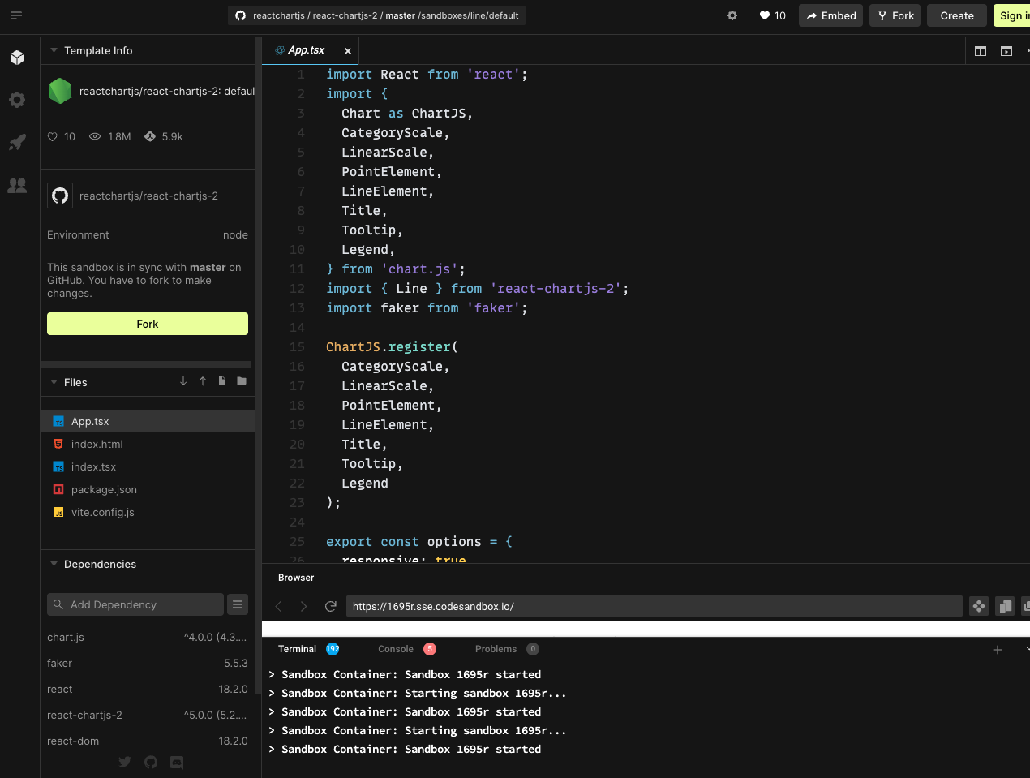Screen dimensions: 1030x778
Task: Switch to the Console tab
Action: point(407,649)
